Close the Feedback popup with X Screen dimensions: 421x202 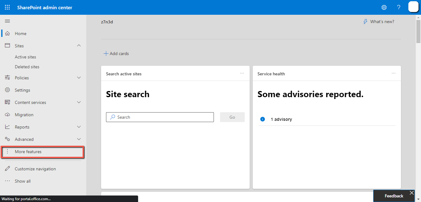pyautogui.click(x=412, y=193)
